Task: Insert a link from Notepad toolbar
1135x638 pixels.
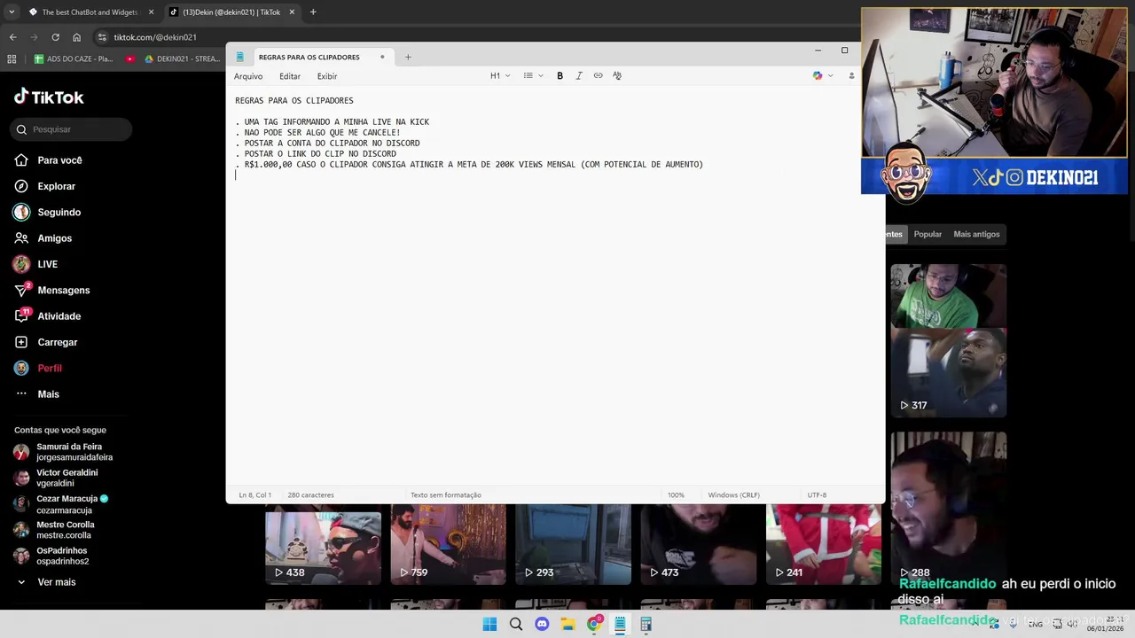Action: pyautogui.click(x=598, y=76)
